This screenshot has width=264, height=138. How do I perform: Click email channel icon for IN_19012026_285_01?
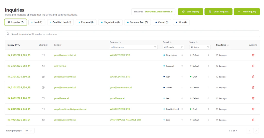(43, 120)
